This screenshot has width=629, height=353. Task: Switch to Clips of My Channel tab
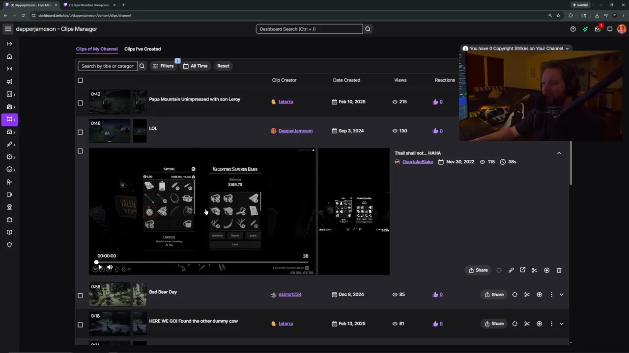click(97, 49)
